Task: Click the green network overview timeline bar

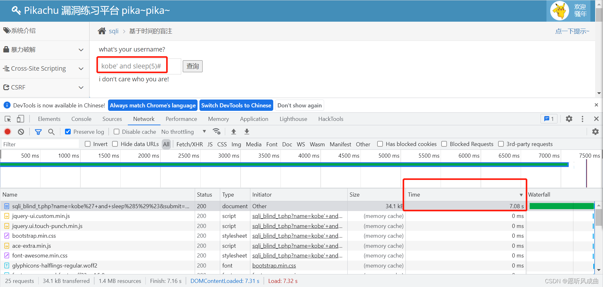Action: point(285,165)
